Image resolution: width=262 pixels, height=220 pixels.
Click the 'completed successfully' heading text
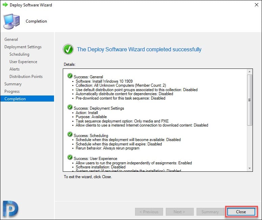click(x=139, y=50)
